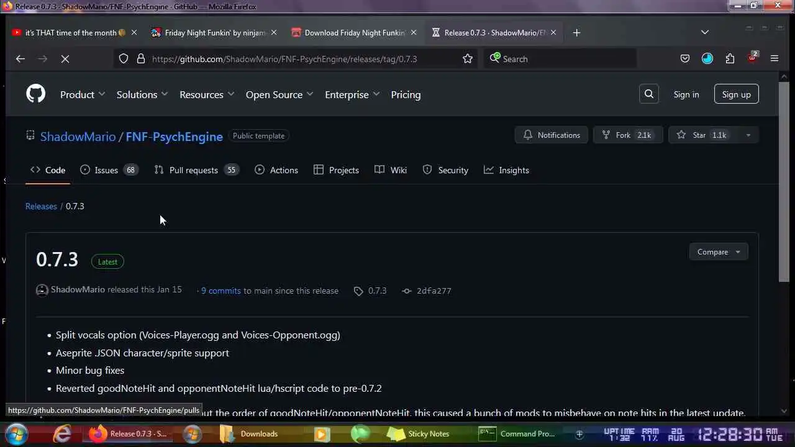795x447 pixels.
Task: Open the ShadowMario owner link
Action: (78, 137)
